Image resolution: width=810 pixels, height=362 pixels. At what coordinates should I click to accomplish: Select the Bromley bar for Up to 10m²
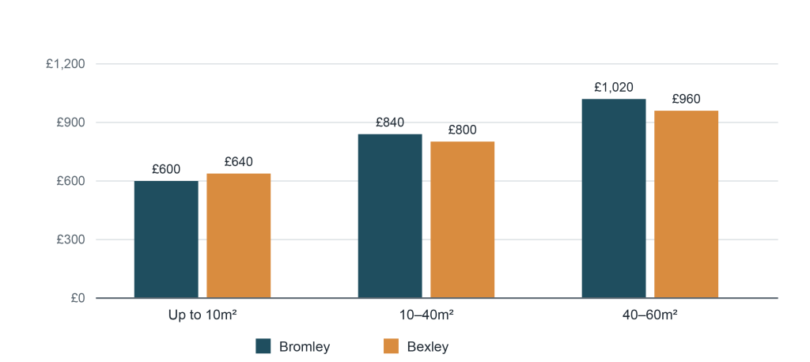click(x=166, y=239)
